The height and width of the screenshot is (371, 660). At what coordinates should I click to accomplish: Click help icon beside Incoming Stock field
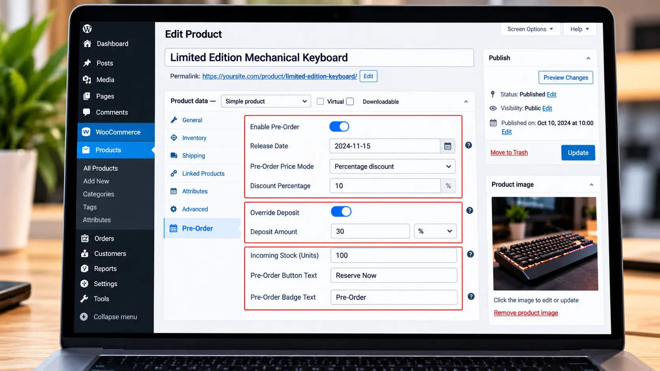[x=471, y=254]
